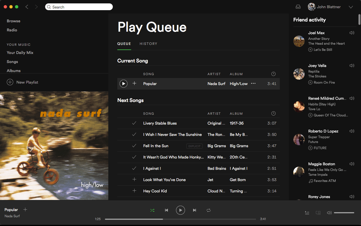This screenshot has width=361, height=226.
Task: Toggle saved checkmark for I Against I
Action: coord(134,168)
